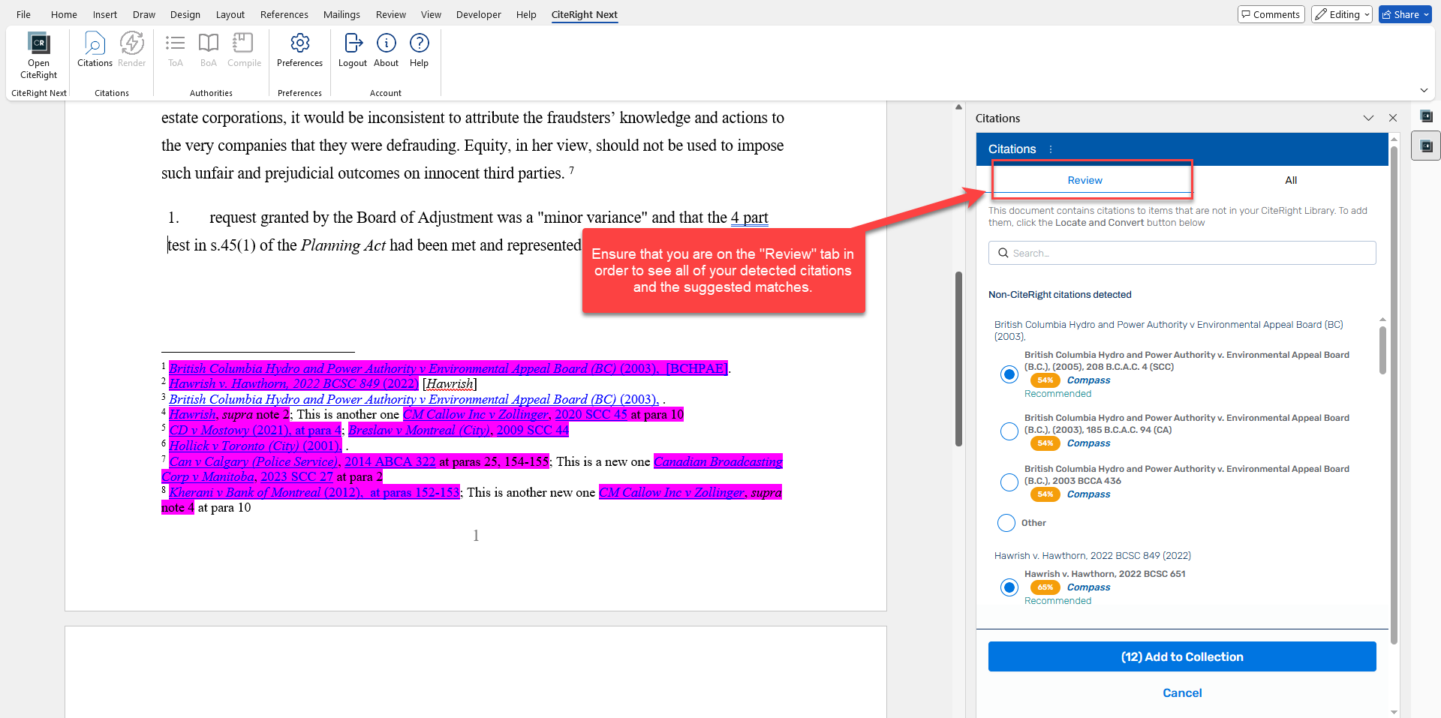The image size is (1441, 718).
Task: Click the 65% badge for Hawrish match
Action: point(1045,587)
